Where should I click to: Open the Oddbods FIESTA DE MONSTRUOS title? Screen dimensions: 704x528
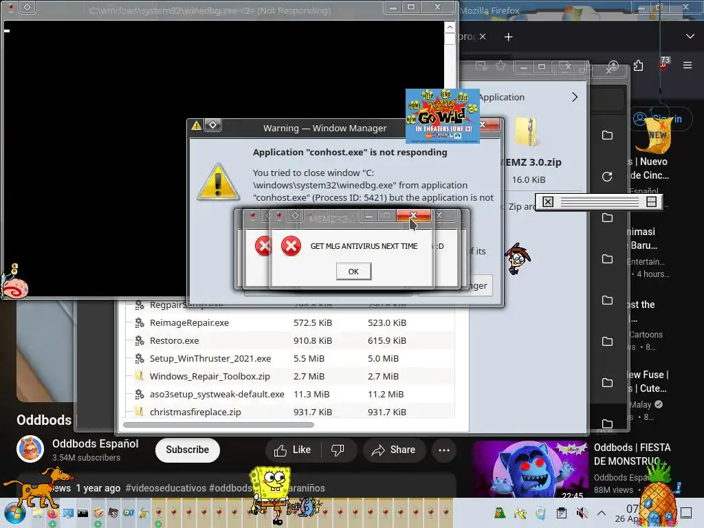pos(632,454)
